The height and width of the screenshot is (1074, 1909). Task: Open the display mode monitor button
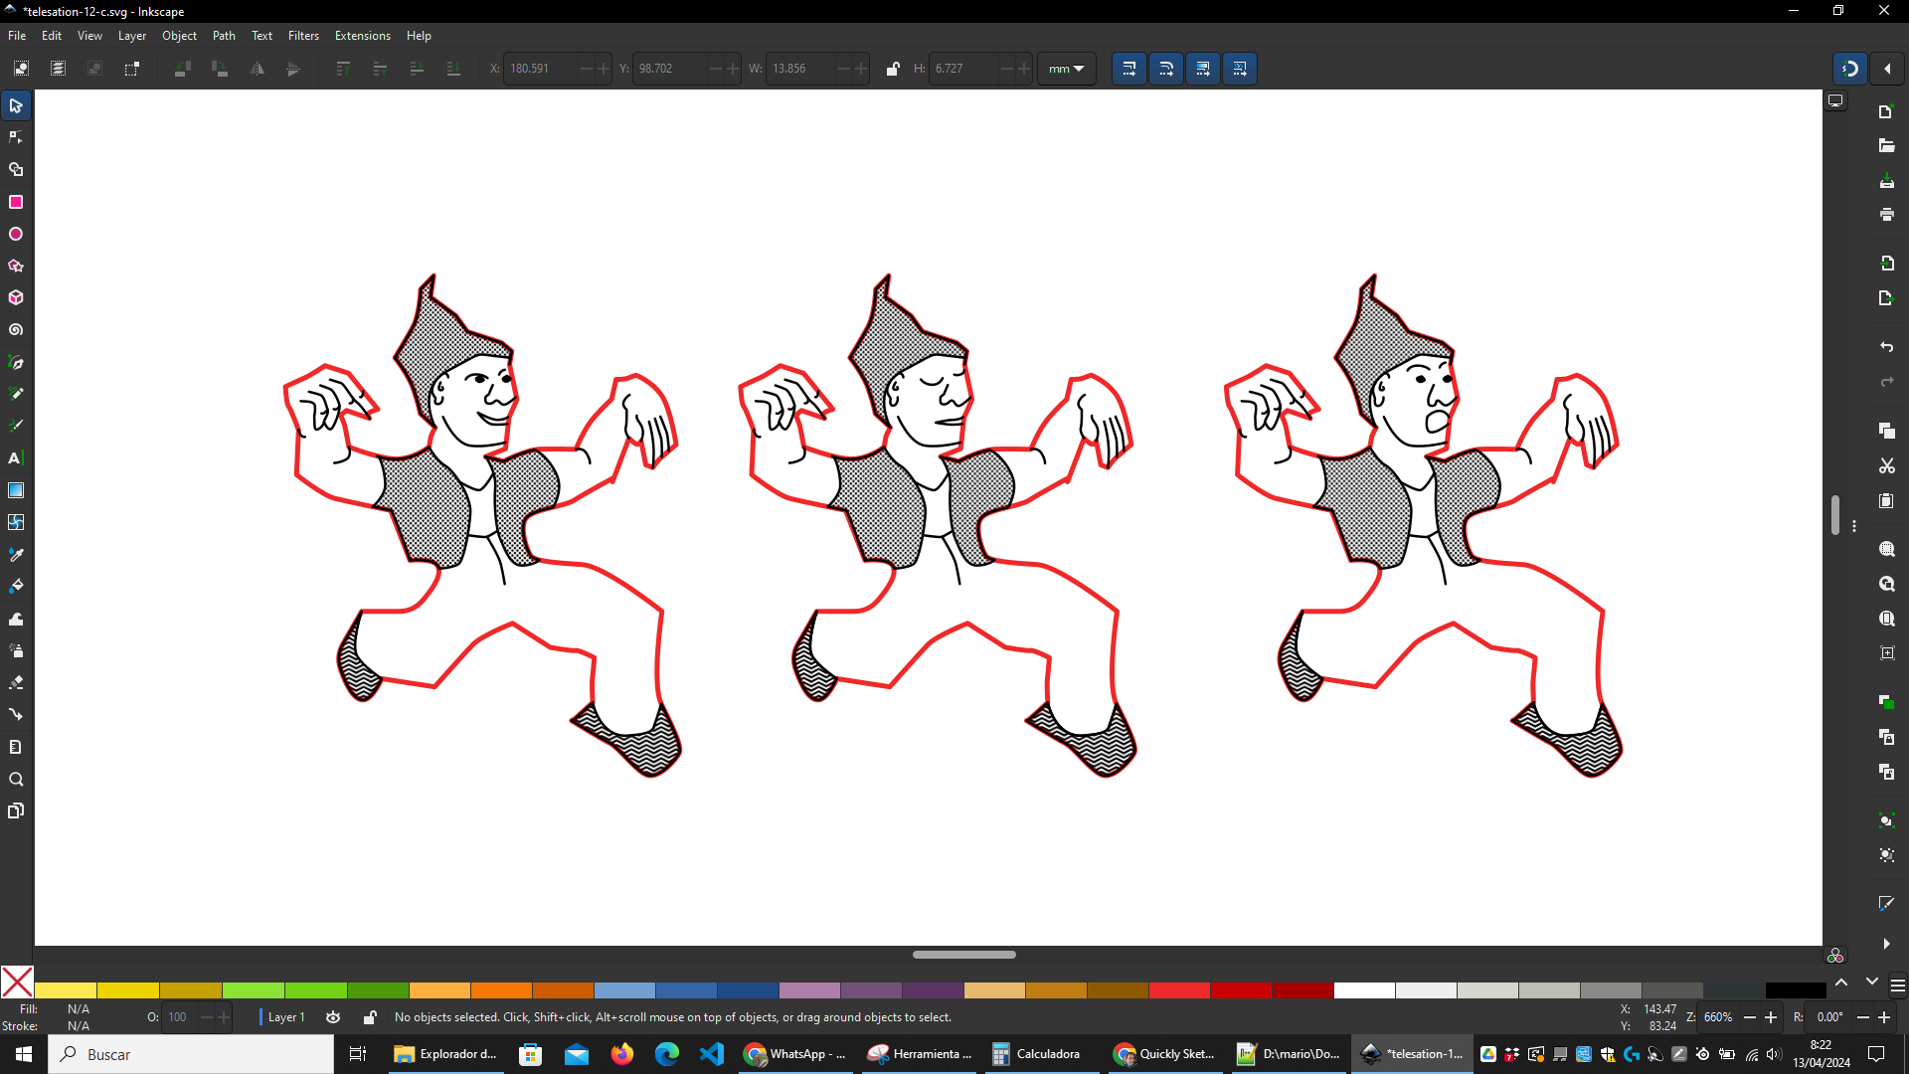point(1835,100)
